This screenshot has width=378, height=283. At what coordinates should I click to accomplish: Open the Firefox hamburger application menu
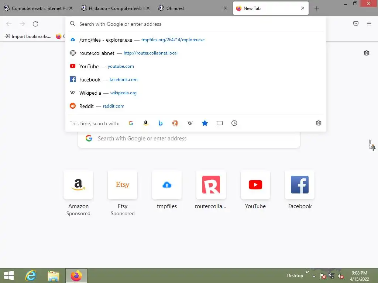pyautogui.click(x=369, y=24)
